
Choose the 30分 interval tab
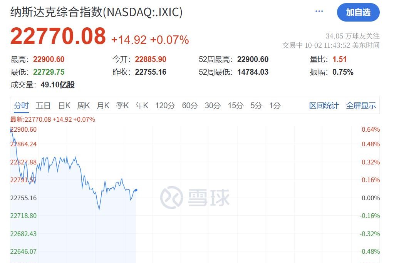pos(213,106)
